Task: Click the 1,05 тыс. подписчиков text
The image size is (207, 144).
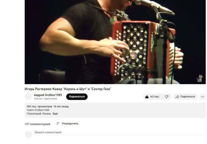Action: [46, 99]
